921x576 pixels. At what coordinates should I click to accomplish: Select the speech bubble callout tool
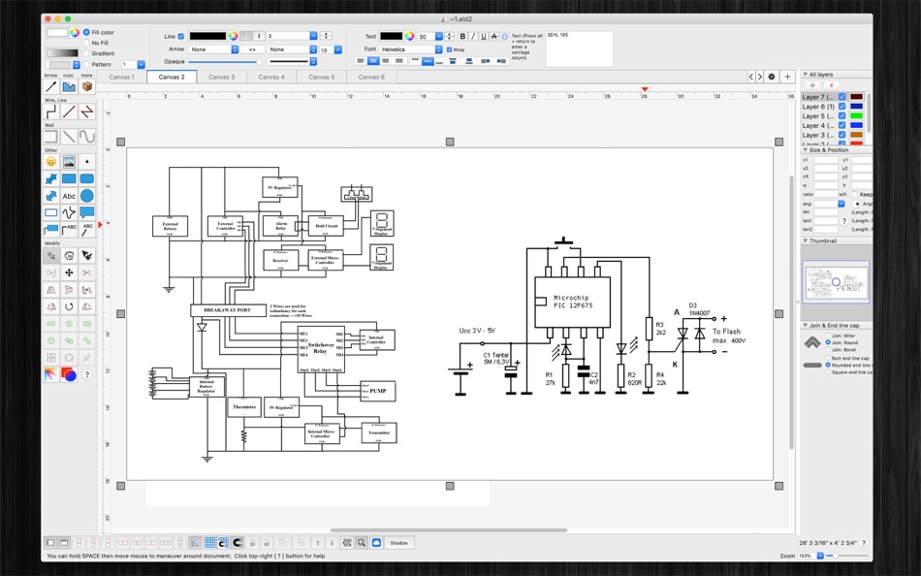click(x=87, y=212)
